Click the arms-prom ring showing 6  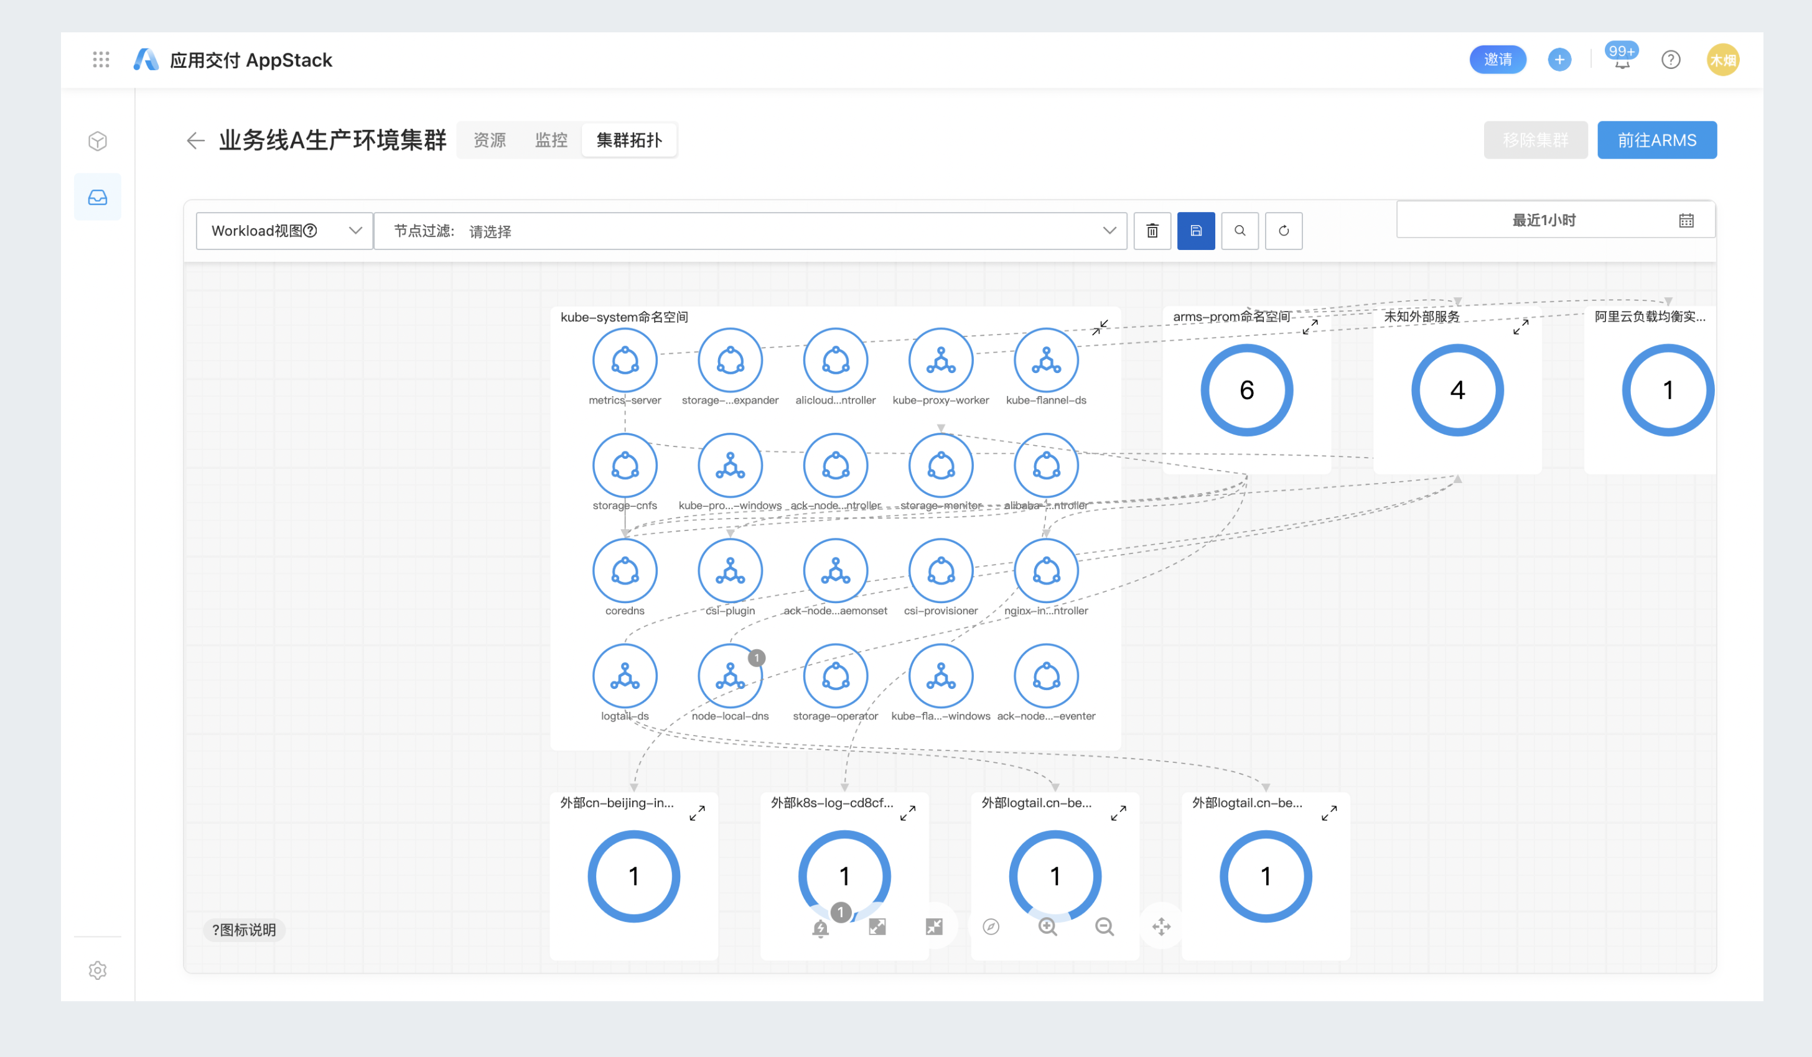tap(1247, 390)
